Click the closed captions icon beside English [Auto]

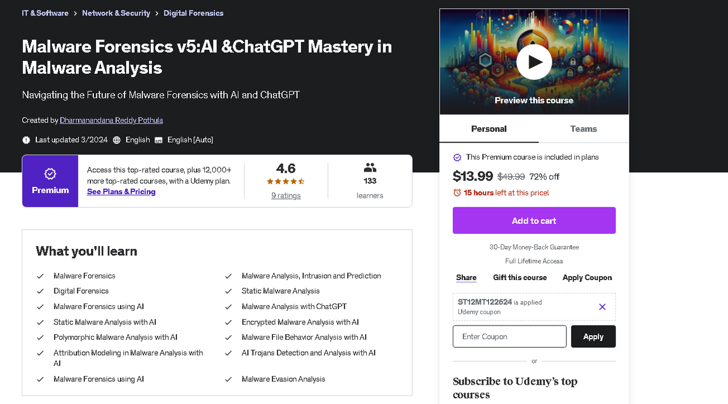click(159, 140)
